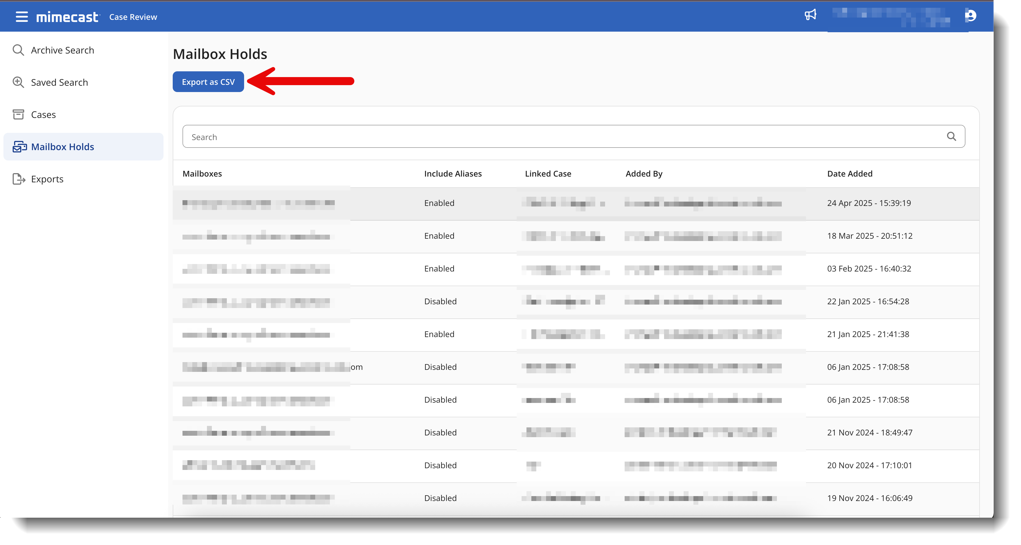The width and height of the screenshot is (1021, 545).
Task: Go to Archive Search page
Action: 62,50
